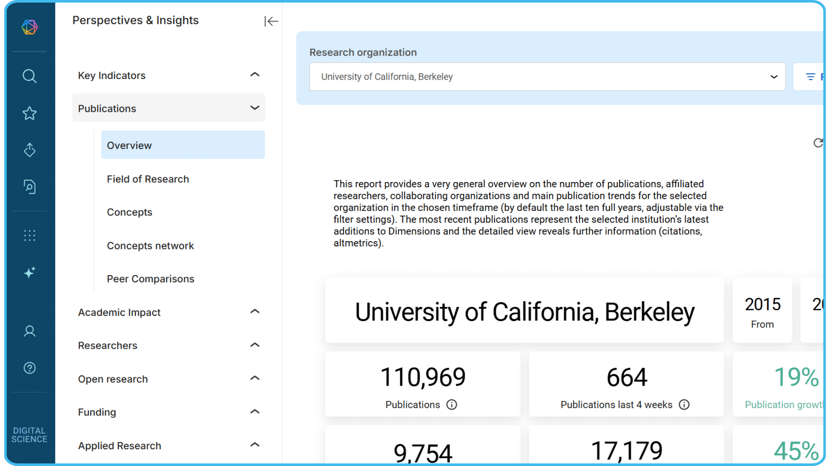The height and width of the screenshot is (466, 830).
Task: Open the user profile icon
Action: 29,331
